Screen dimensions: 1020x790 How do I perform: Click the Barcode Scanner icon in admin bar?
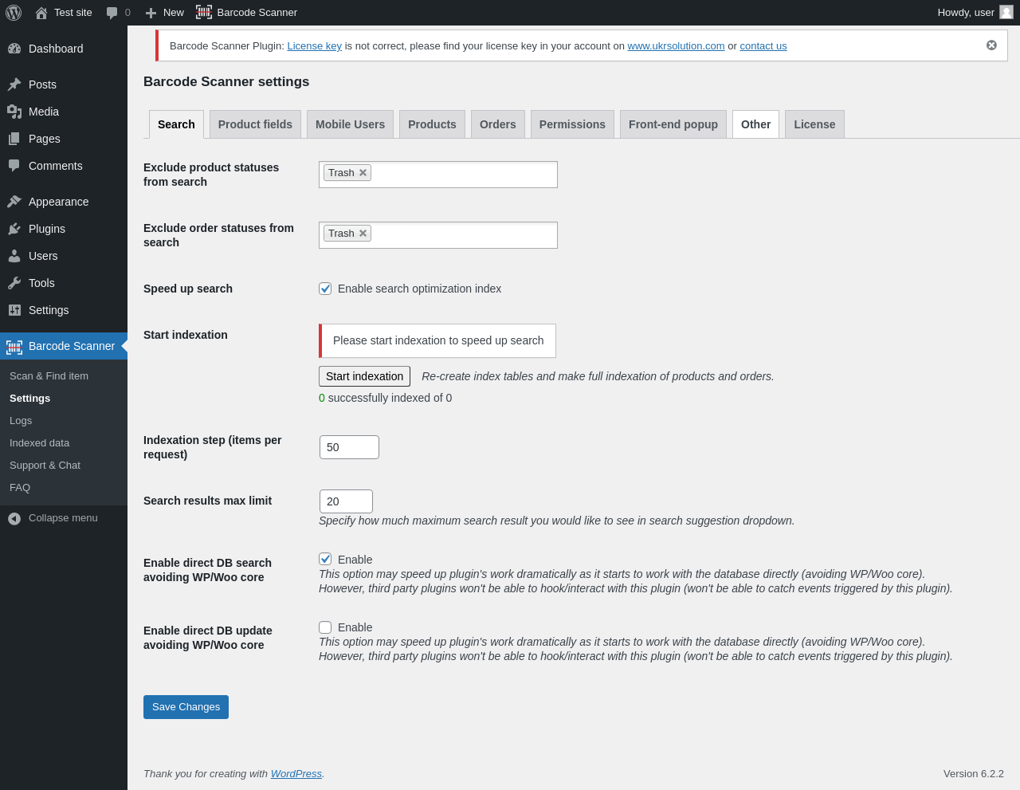(x=204, y=12)
